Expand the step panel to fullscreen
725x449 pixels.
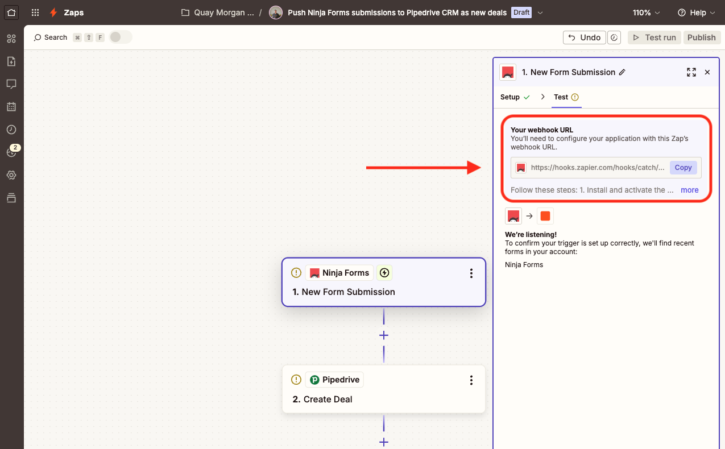pyautogui.click(x=691, y=72)
